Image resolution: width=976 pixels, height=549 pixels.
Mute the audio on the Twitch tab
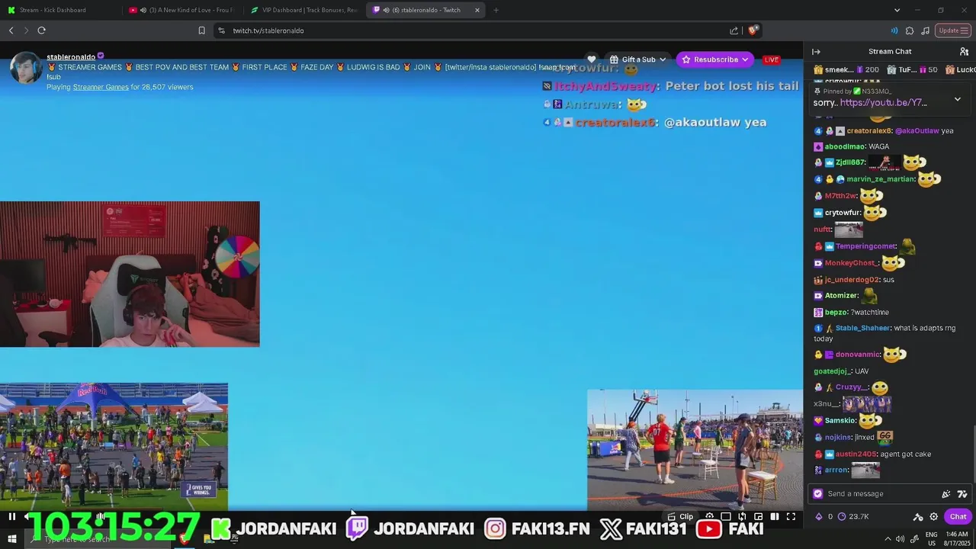[x=386, y=10]
